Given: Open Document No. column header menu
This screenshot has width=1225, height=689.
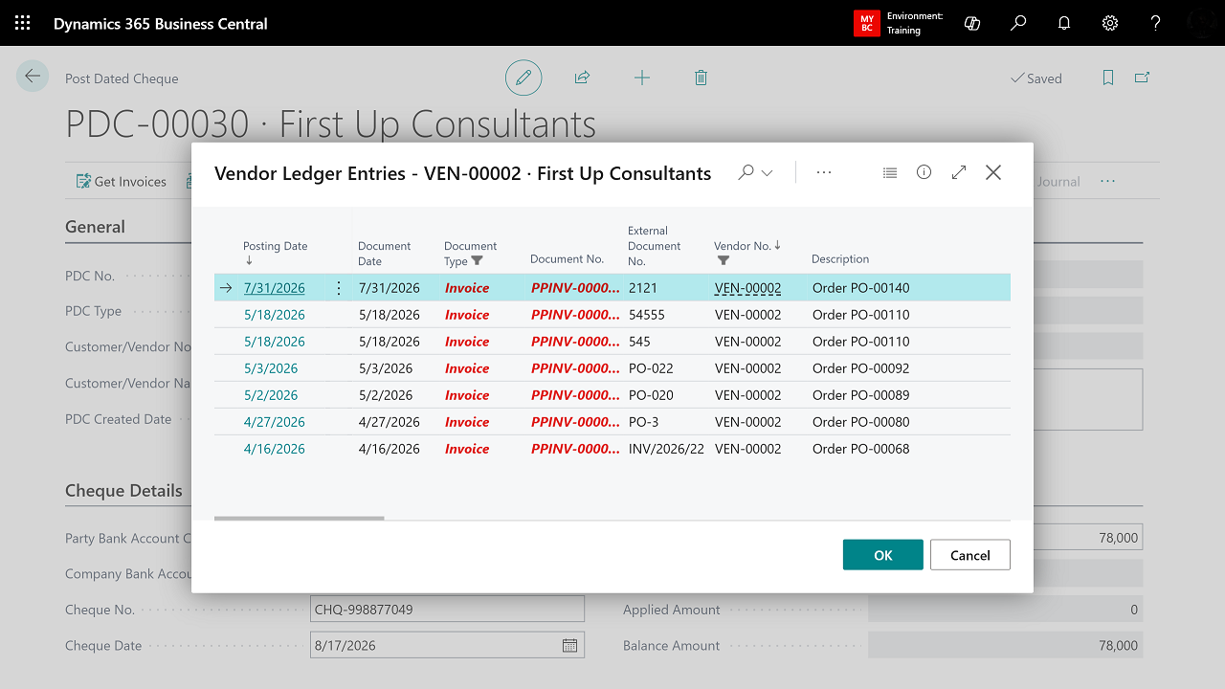Looking at the screenshot, I should point(568,259).
